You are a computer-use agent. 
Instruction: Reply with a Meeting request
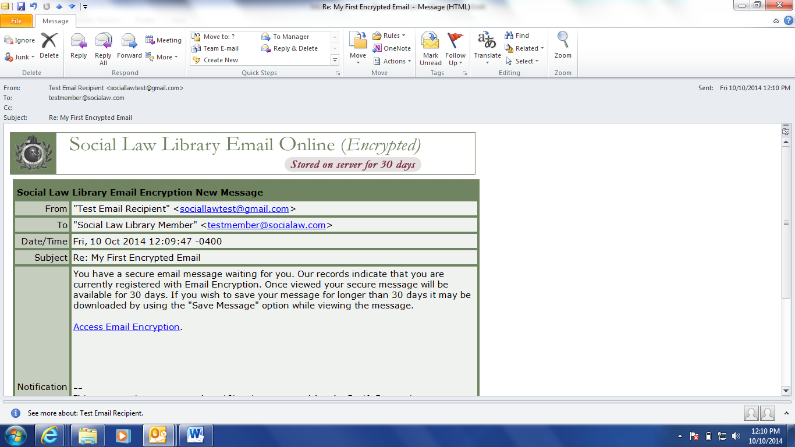pyautogui.click(x=164, y=40)
